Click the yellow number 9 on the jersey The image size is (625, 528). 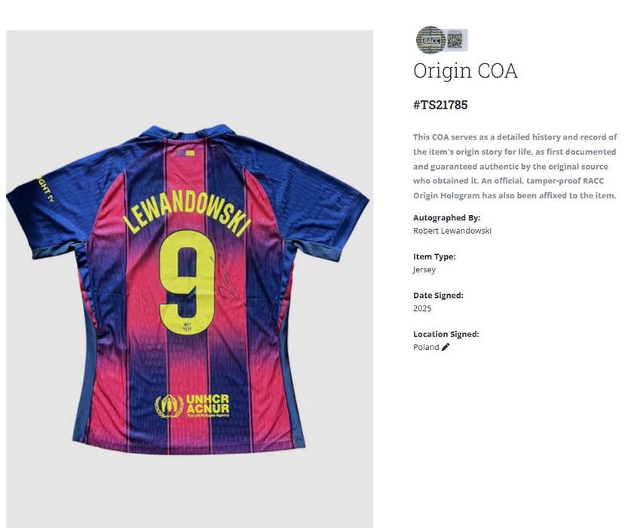point(187,282)
